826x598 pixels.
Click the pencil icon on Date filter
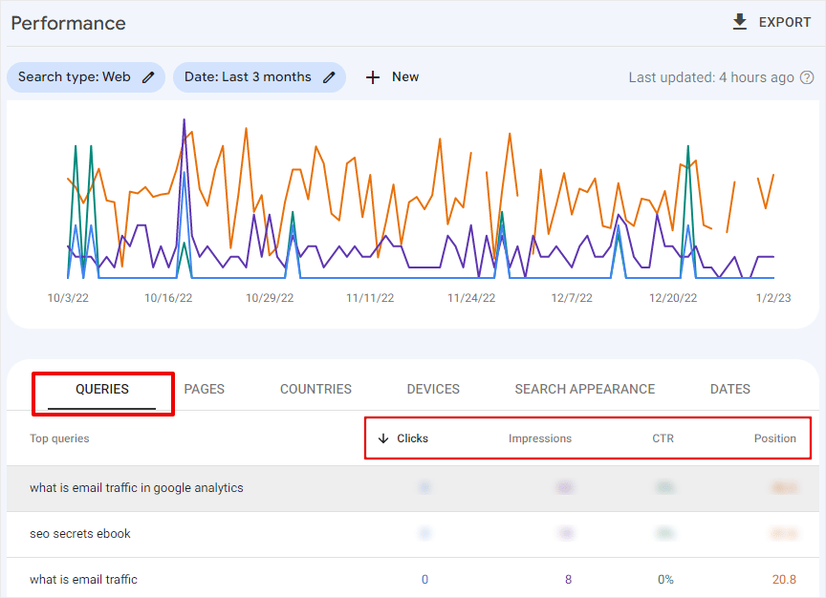tap(330, 77)
